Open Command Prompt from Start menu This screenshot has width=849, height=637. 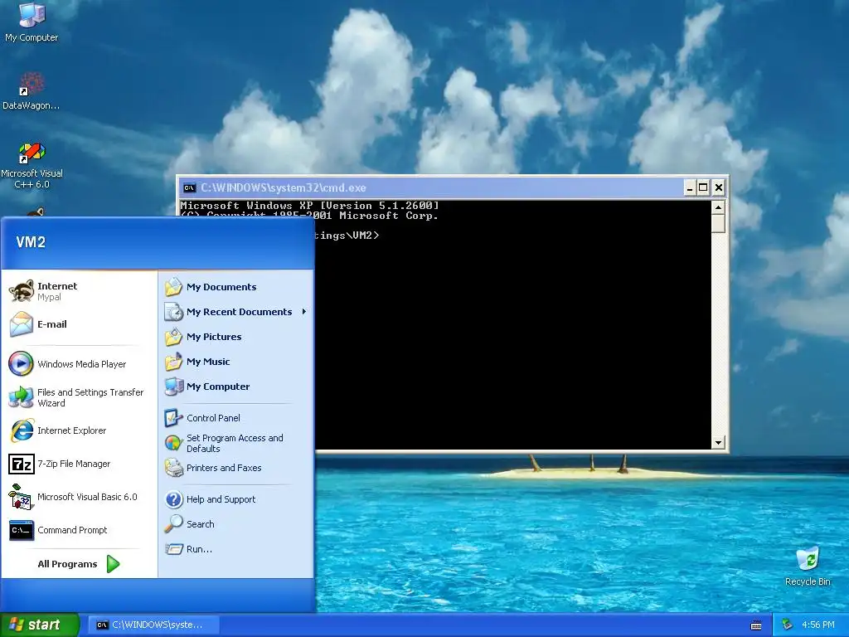[x=79, y=530]
